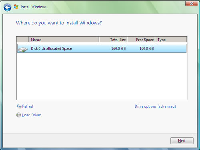
Task: Click the Refresh arrows icon
Action: click(x=19, y=106)
